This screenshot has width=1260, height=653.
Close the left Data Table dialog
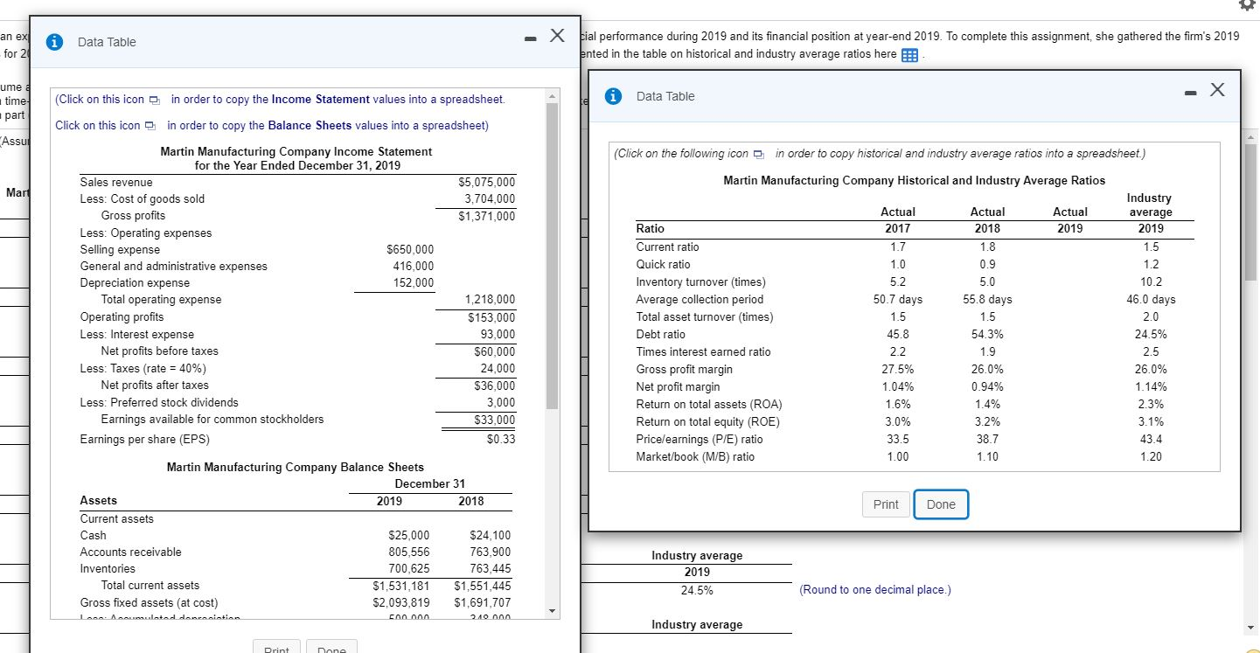557,36
